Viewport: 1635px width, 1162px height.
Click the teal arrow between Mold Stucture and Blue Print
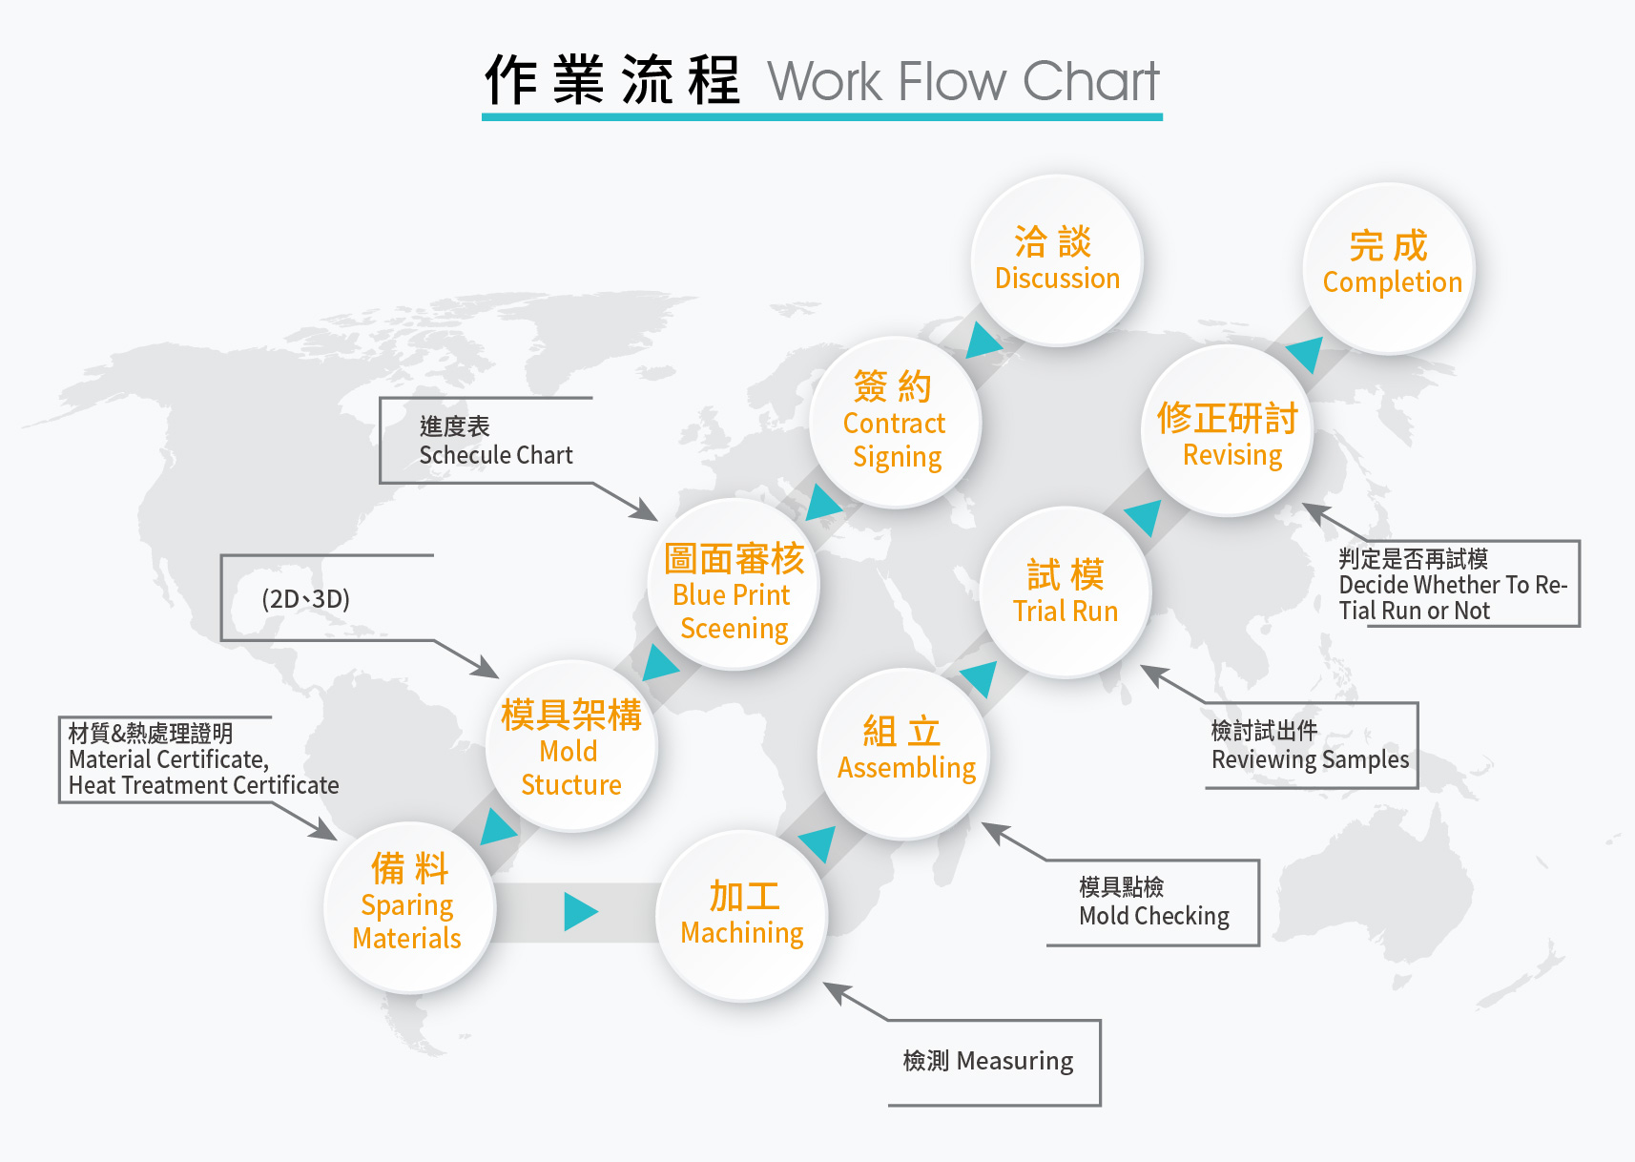658,663
